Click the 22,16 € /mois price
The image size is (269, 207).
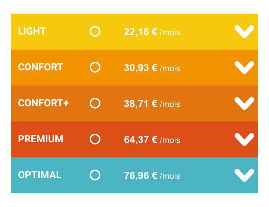click(x=152, y=32)
